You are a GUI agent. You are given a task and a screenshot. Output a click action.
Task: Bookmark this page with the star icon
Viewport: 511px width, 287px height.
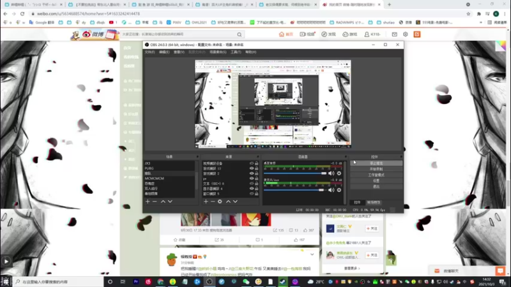(x=468, y=13)
